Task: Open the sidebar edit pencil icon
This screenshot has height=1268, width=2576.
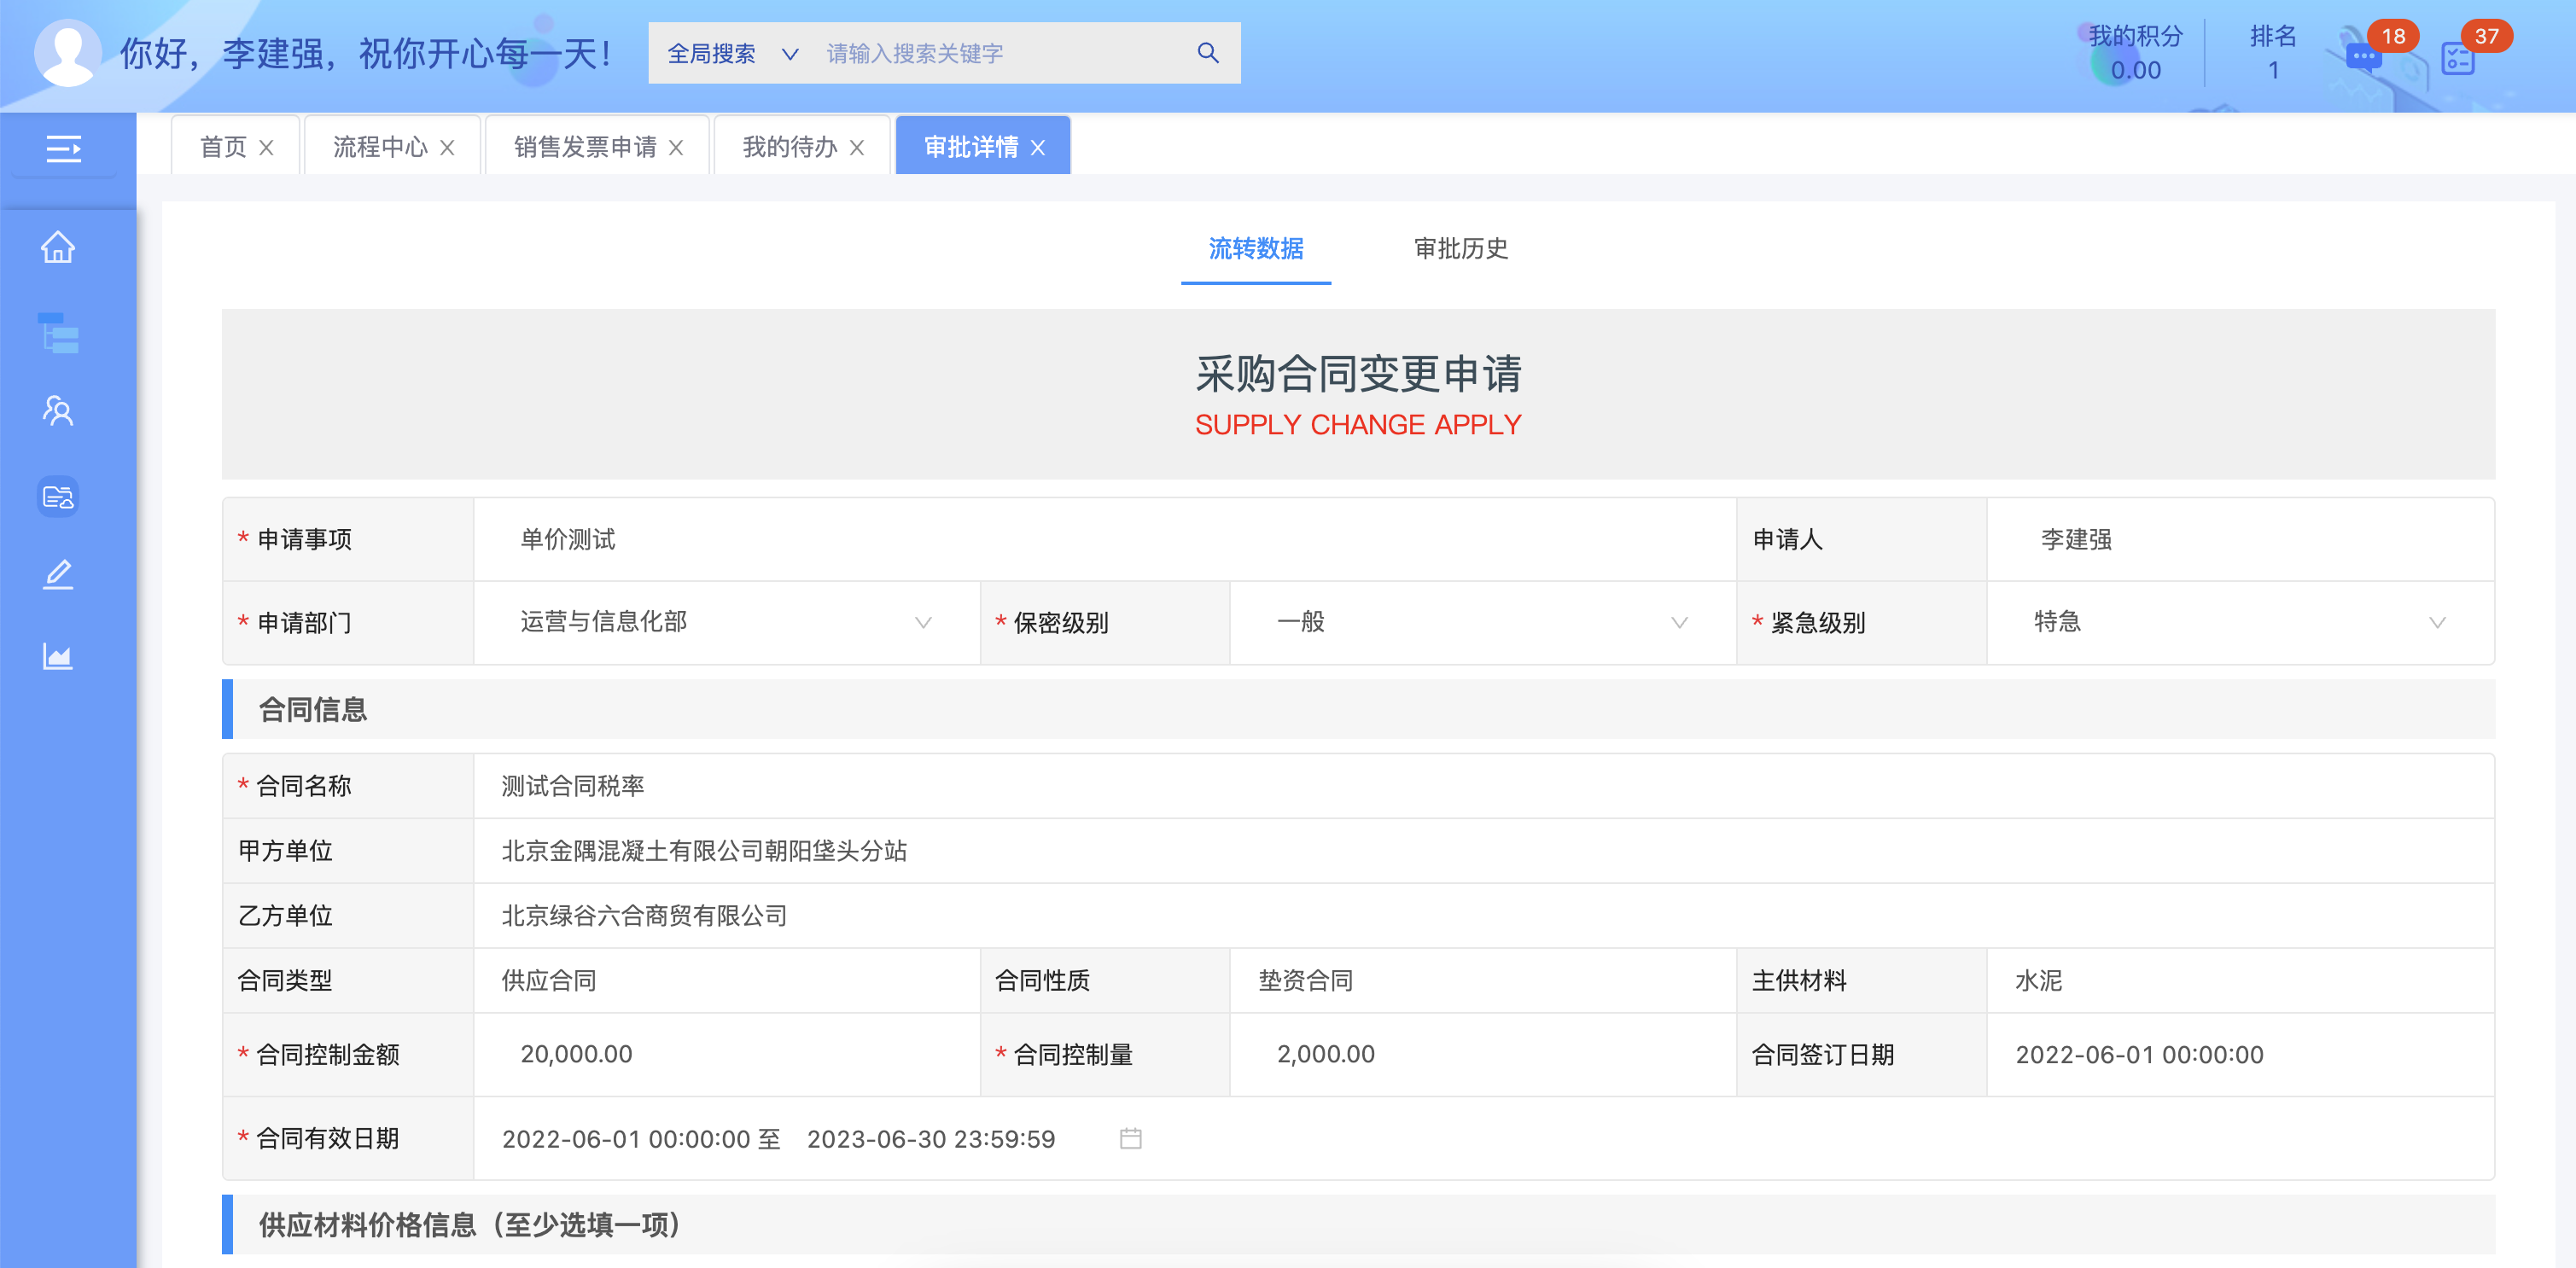Action: 58,574
